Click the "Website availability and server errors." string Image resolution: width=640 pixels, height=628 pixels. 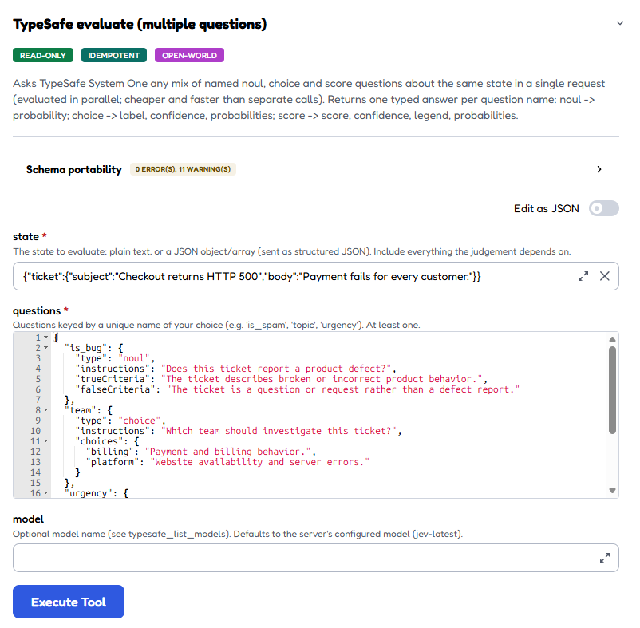[x=260, y=462]
